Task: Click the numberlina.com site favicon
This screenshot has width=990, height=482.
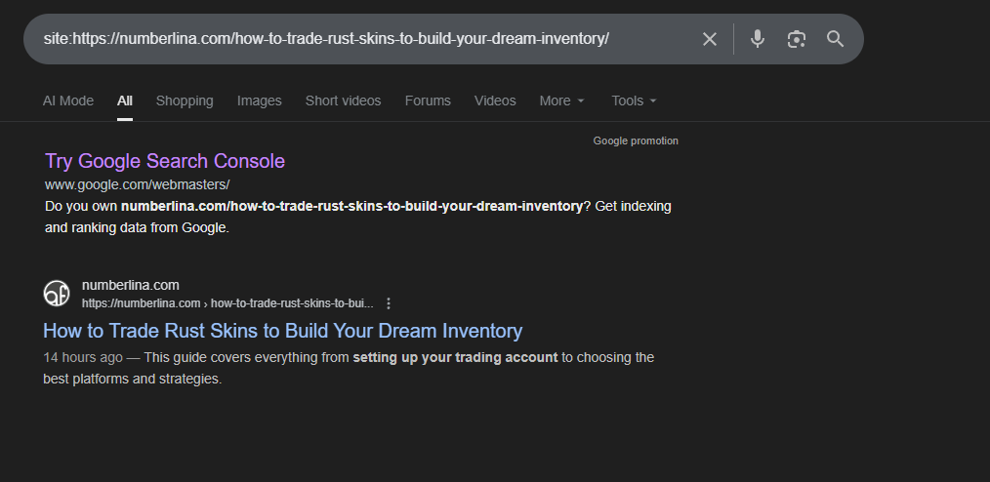Action: click(x=57, y=293)
